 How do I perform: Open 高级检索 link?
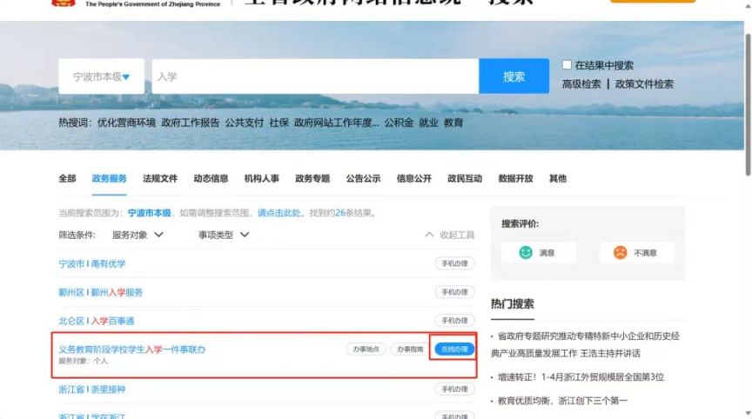[x=581, y=84]
